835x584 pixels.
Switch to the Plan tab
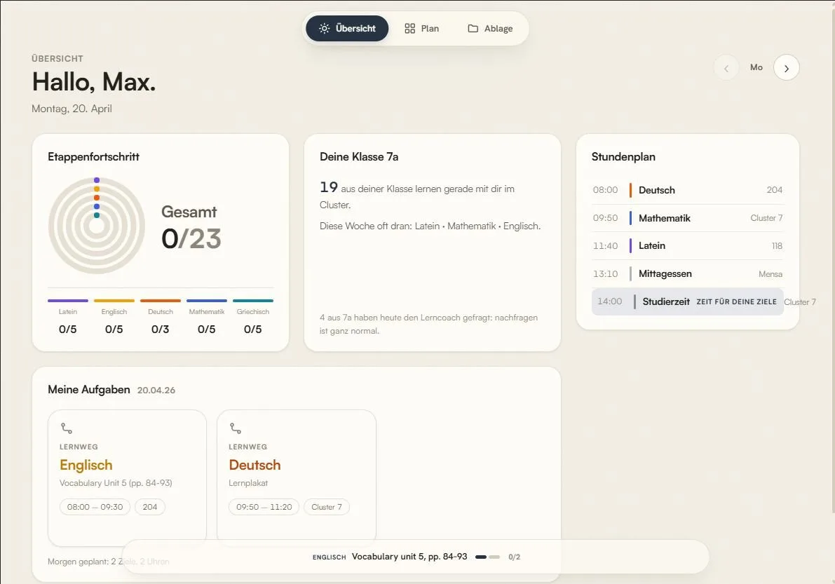pyautogui.click(x=422, y=28)
